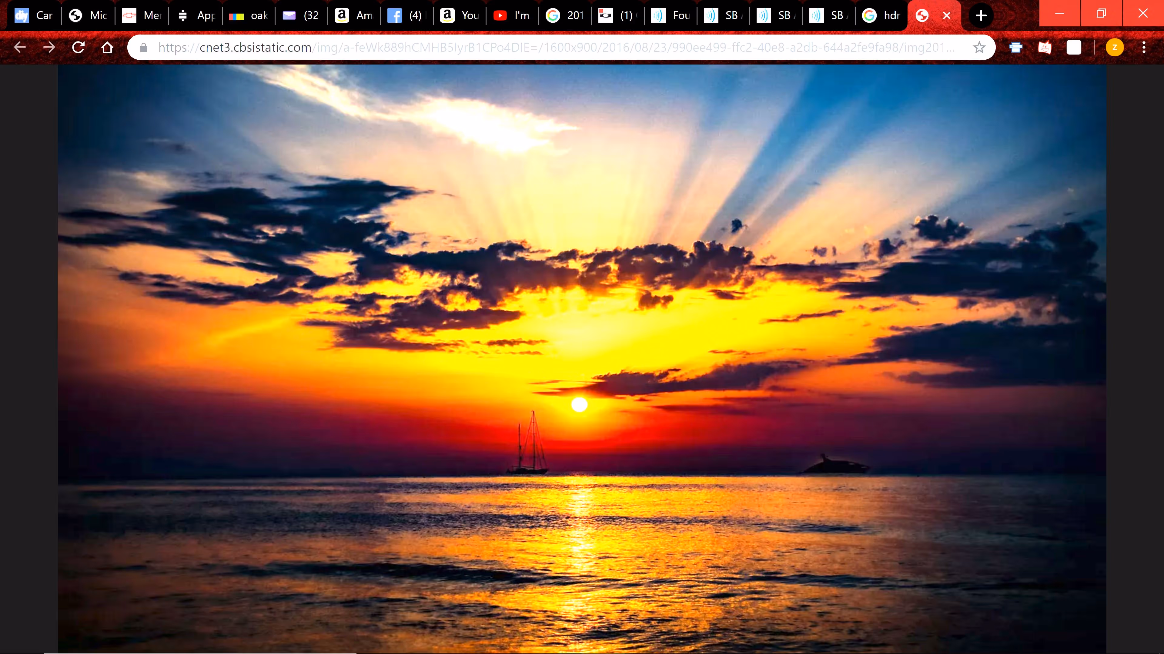Image resolution: width=1164 pixels, height=654 pixels.
Task: Open a new tab
Action: click(981, 16)
